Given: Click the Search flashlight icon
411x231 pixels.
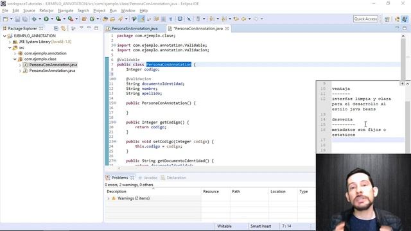Looking at the screenshot, I should [120, 19].
